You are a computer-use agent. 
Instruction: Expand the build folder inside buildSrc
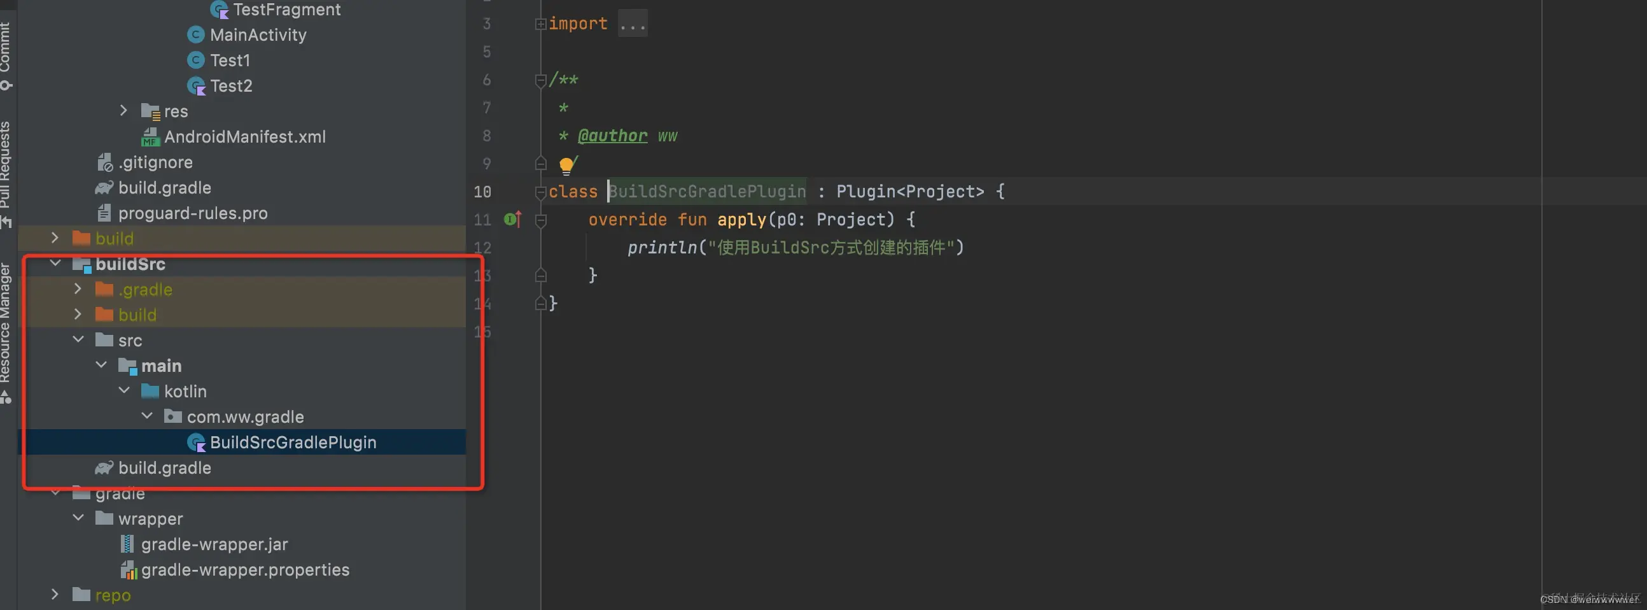78,314
